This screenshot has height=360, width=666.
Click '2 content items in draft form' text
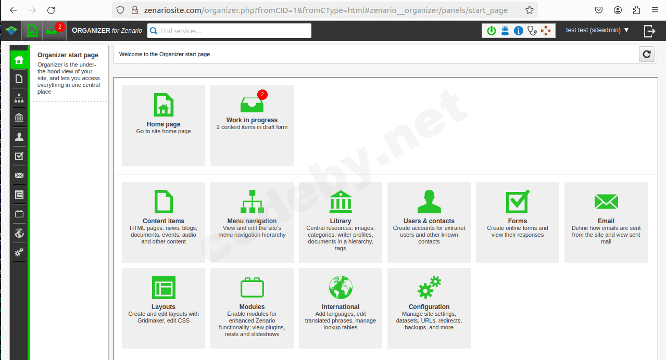point(252,127)
